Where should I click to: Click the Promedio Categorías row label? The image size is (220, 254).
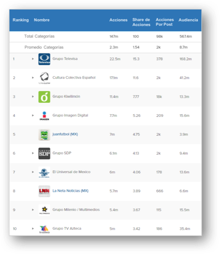[44, 48]
